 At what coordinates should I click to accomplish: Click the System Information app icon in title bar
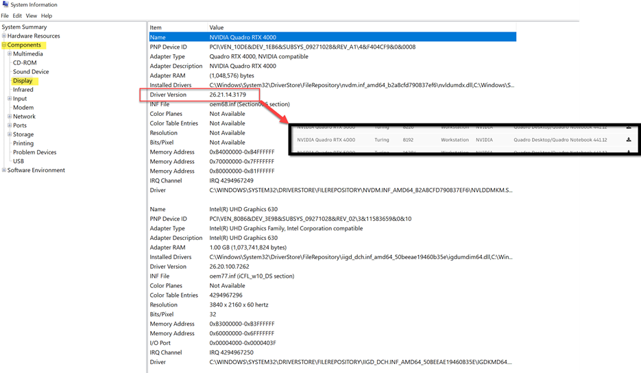(5, 5)
